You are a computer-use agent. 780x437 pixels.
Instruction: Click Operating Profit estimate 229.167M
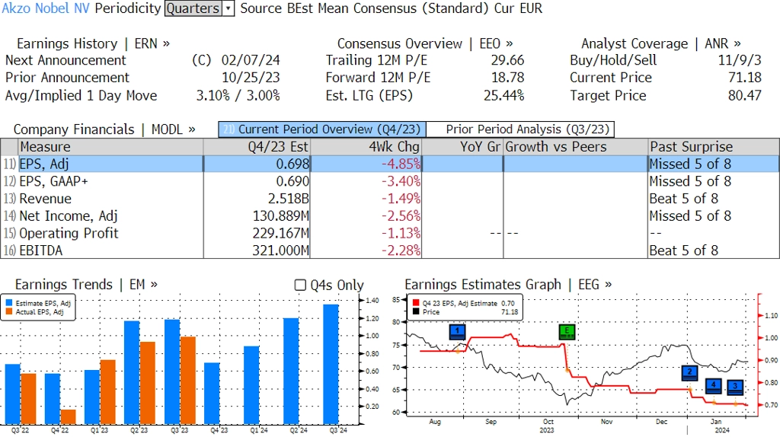tap(280, 233)
